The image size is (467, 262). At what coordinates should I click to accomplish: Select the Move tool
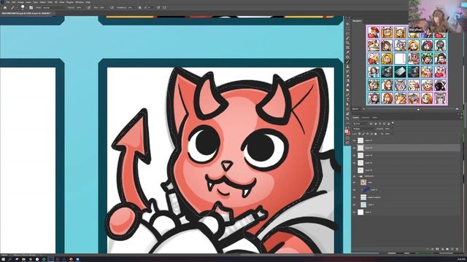[347, 24]
